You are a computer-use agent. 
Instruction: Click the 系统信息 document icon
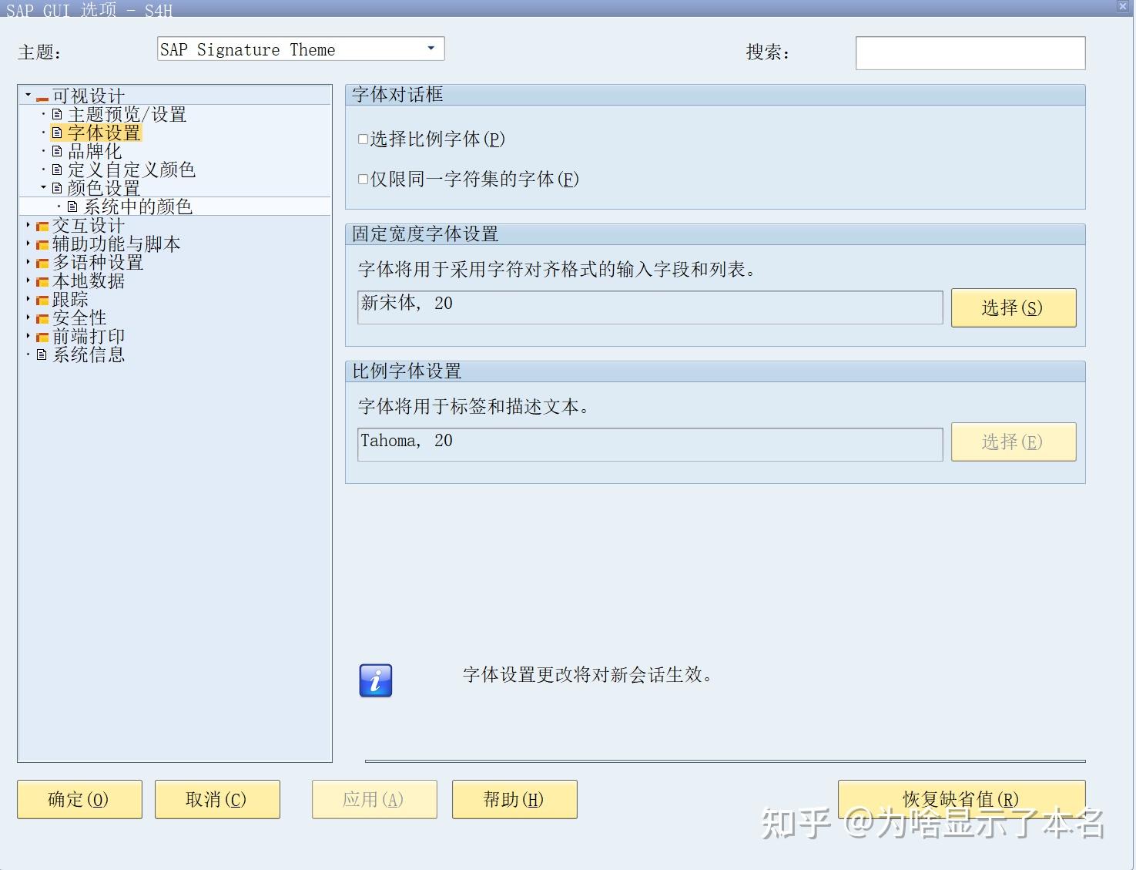pos(42,354)
